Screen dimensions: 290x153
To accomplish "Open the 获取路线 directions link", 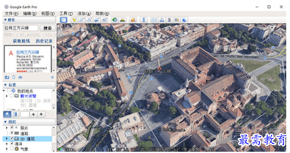I will click(21, 41).
